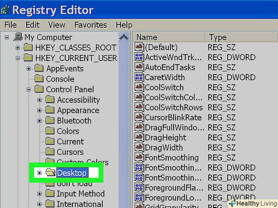
Task: Click REG_DWORD type of CaretWidth row
Action: click(231, 77)
